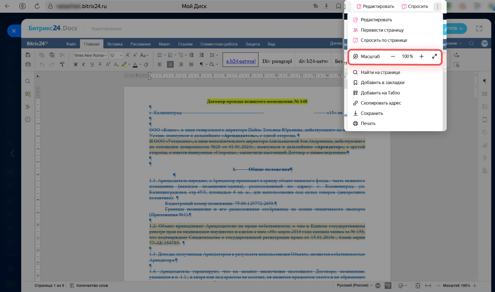The height and width of the screenshot is (292, 495).
Task: Align text right
Action: [x=180, y=64]
